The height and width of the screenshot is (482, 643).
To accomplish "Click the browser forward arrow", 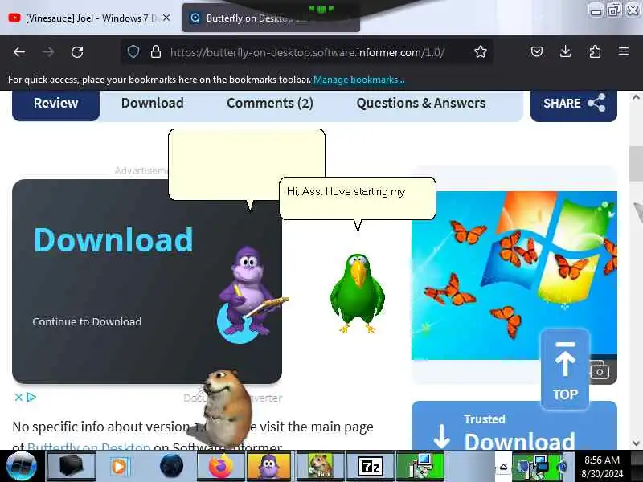I will 48,52.
